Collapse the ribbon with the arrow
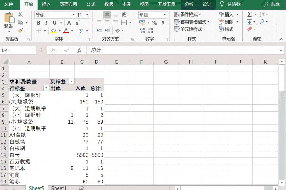 click(281, 39)
